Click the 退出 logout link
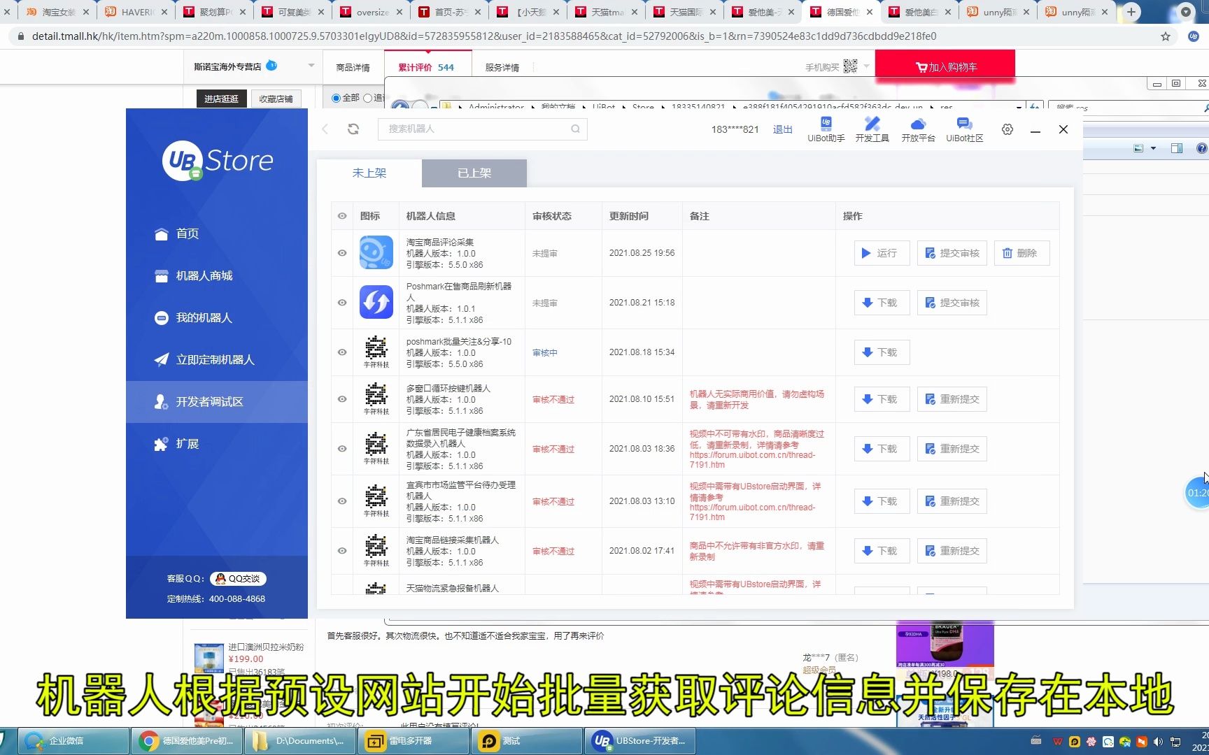Screen dimensions: 1209x755 tap(782, 129)
